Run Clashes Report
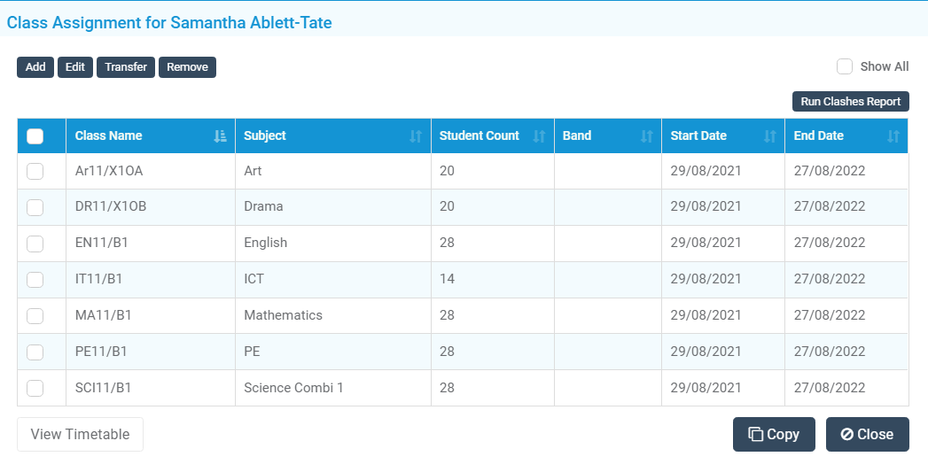Screen dimensions: 928x472 [850, 102]
